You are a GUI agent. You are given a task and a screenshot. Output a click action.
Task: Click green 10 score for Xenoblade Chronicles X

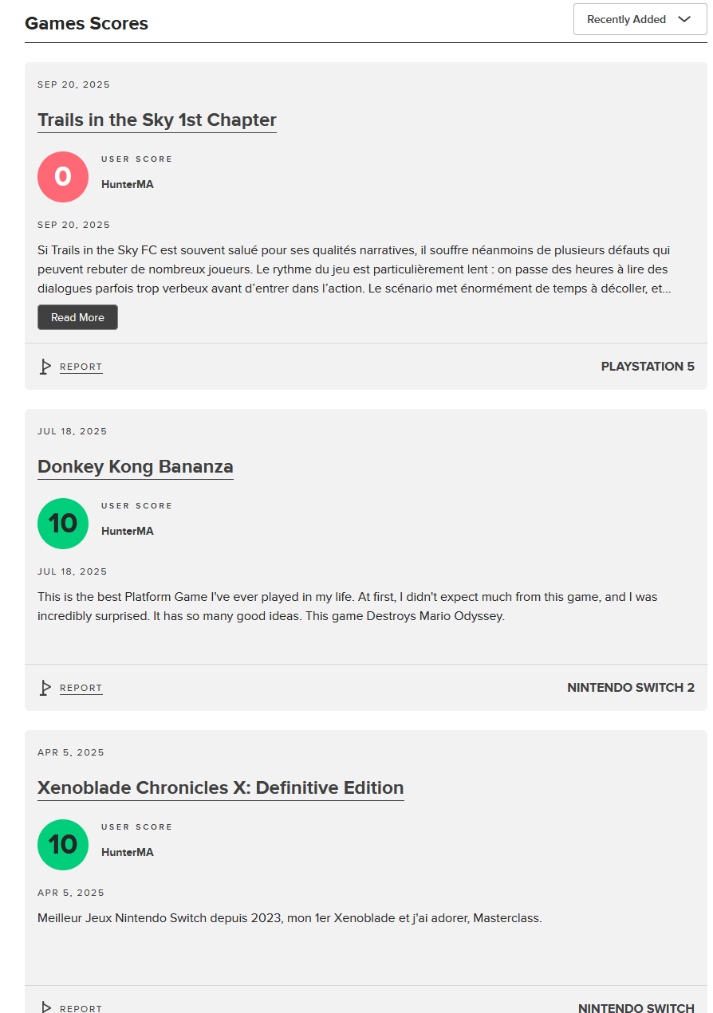(x=63, y=845)
